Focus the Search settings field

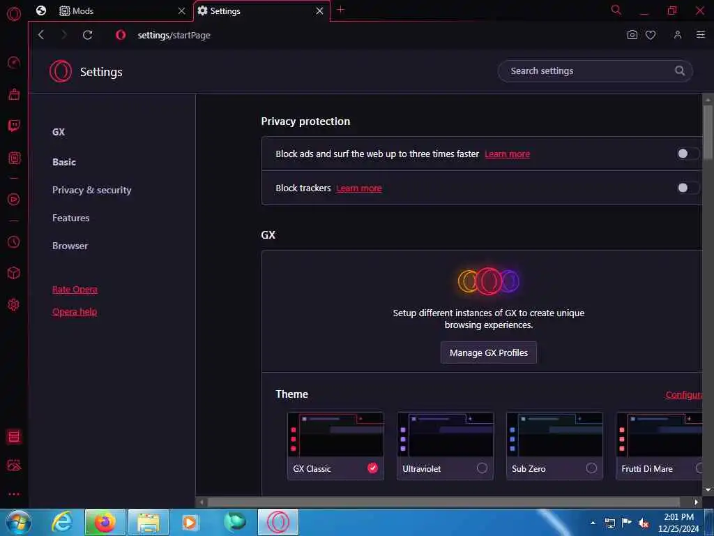(595, 70)
